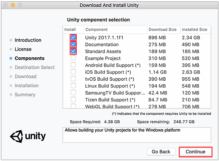Enable the Example Project checkbox
Image resolution: width=219 pixels, height=161 pixels.
click(x=73, y=58)
